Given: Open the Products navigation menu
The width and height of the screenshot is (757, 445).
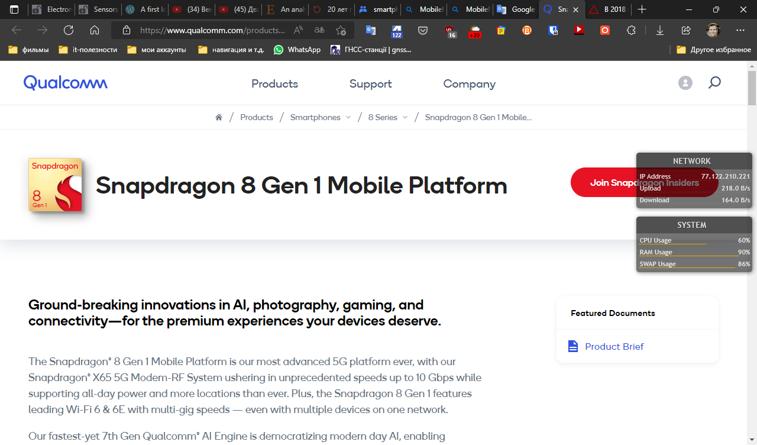Looking at the screenshot, I should point(274,83).
